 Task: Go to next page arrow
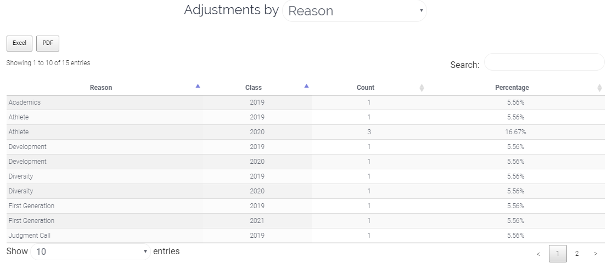coord(596,254)
